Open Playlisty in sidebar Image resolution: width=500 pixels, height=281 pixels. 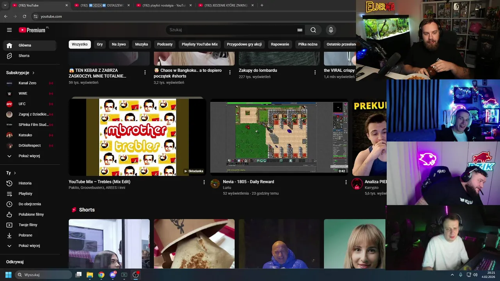30,194
